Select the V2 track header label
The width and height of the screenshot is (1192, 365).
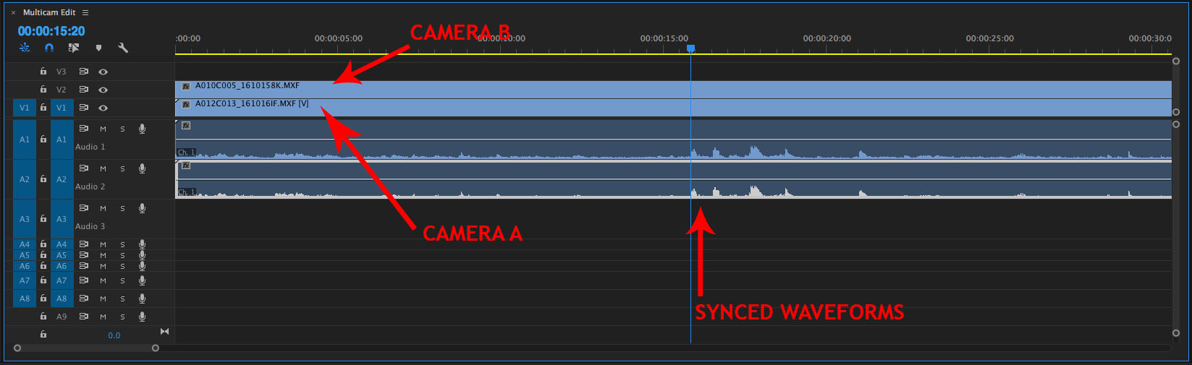(62, 90)
